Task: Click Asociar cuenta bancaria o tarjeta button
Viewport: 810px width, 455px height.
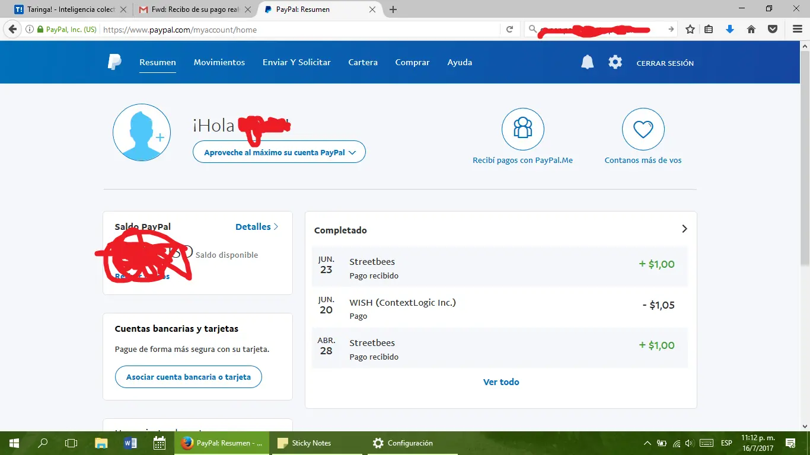Action: pyautogui.click(x=189, y=377)
